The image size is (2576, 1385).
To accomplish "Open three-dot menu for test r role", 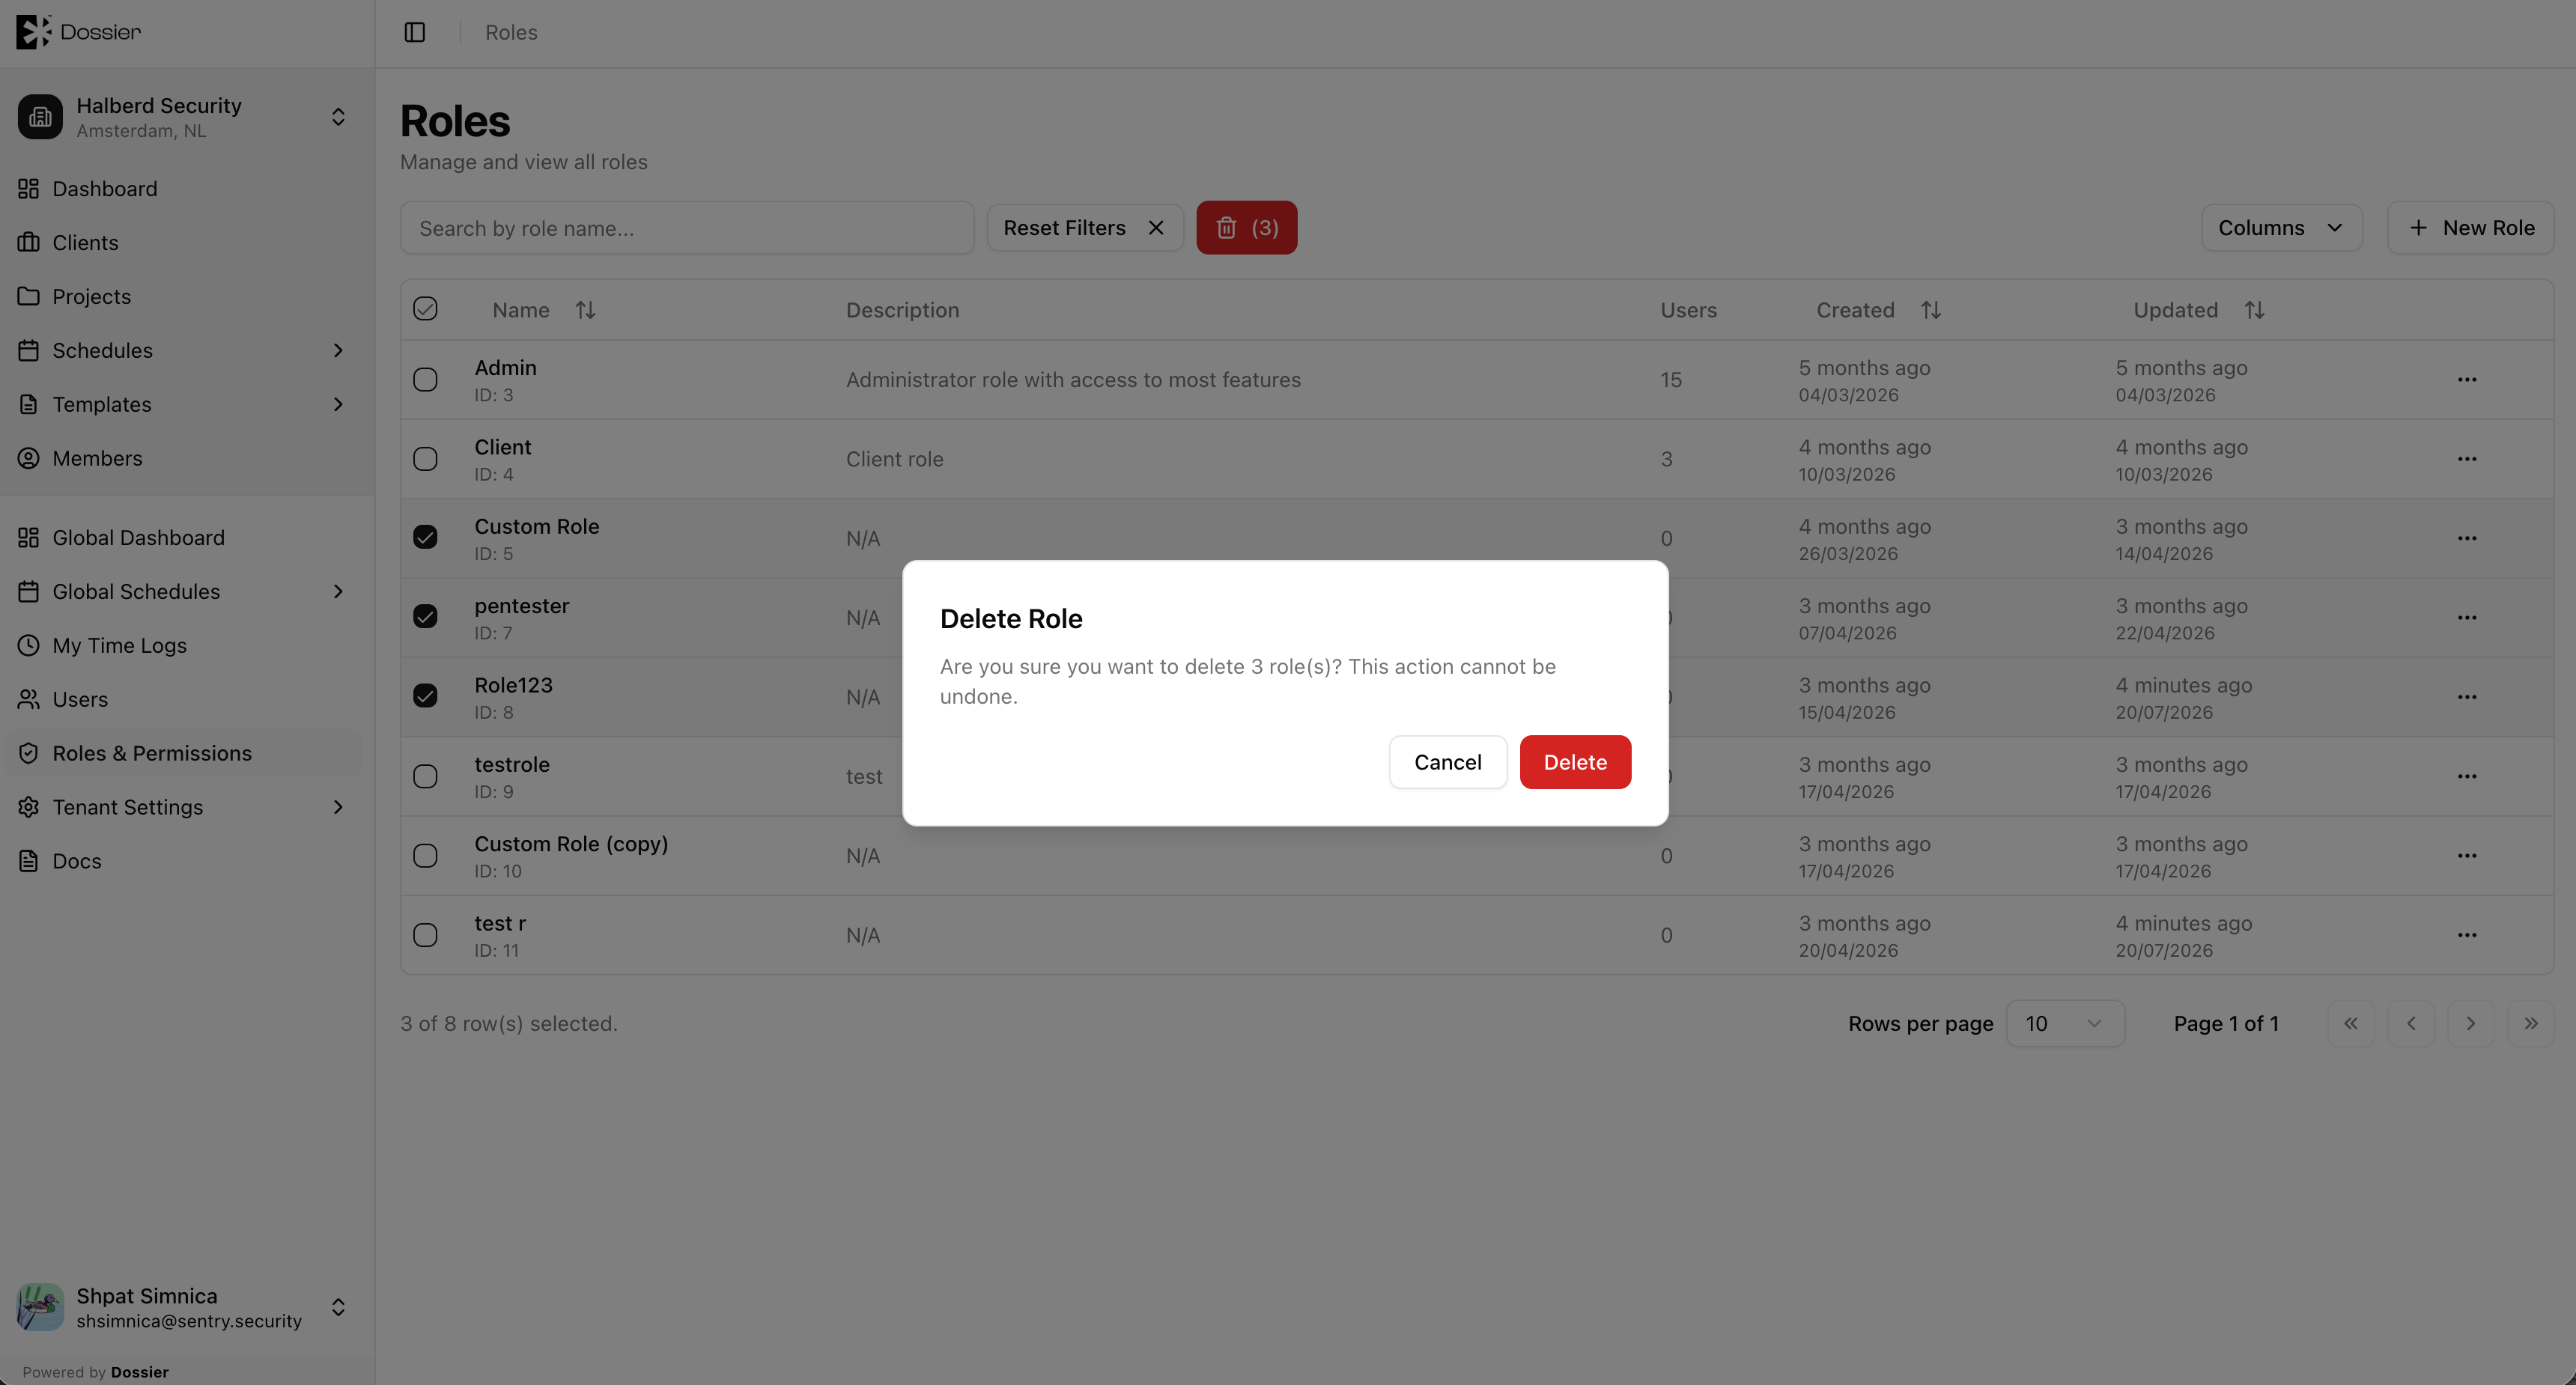I will (2467, 935).
